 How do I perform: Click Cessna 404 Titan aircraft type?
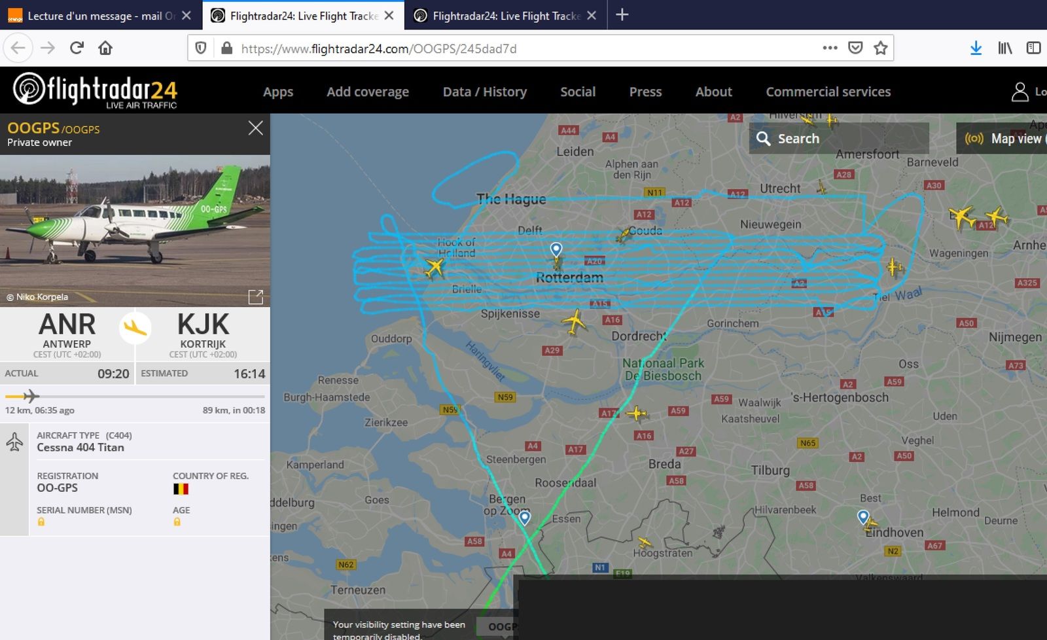(x=80, y=448)
